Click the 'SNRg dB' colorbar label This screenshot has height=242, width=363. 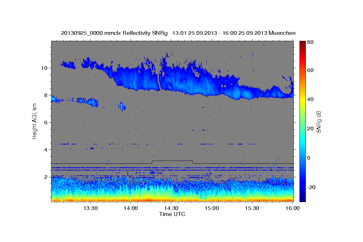pos(318,121)
